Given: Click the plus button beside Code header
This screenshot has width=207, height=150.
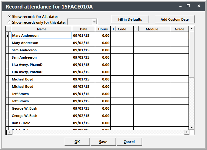Looking at the screenshot, I should [x=113, y=29].
